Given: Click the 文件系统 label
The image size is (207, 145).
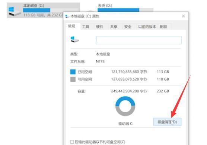Looking at the screenshot, I should (77, 62).
